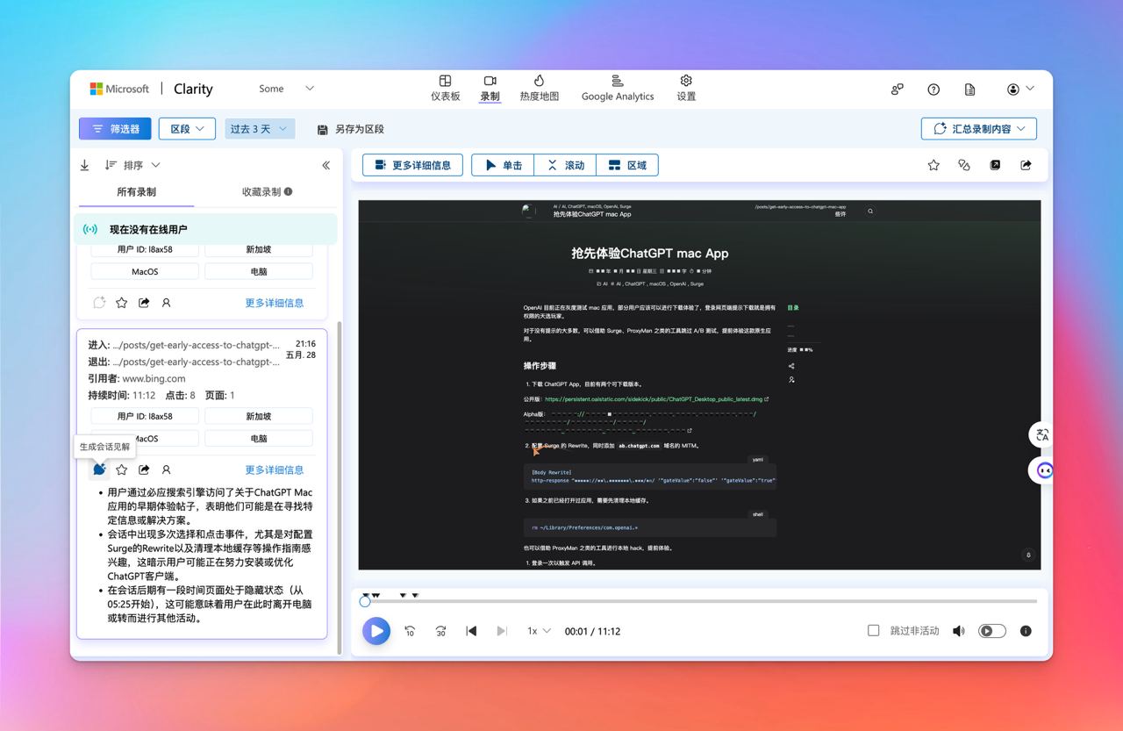The width and height of the screenshot is (1123, 731).
Task: Click the blue 生成会话见解 insights icon
Action: 99,469
